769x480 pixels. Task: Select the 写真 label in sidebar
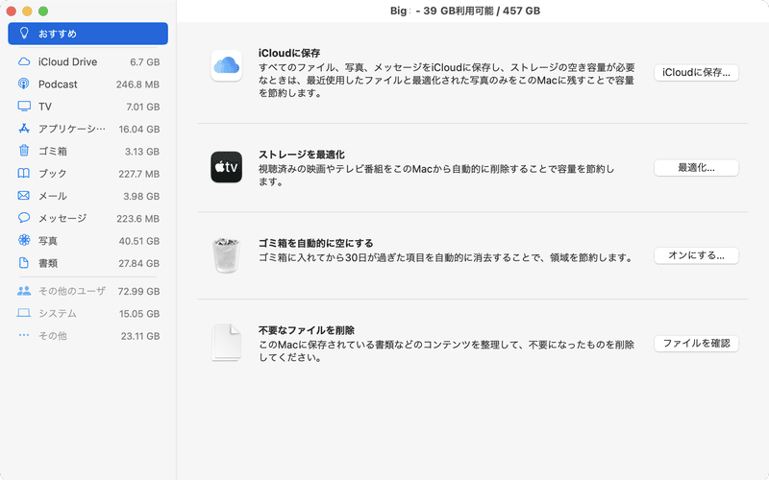pos(48,241)
